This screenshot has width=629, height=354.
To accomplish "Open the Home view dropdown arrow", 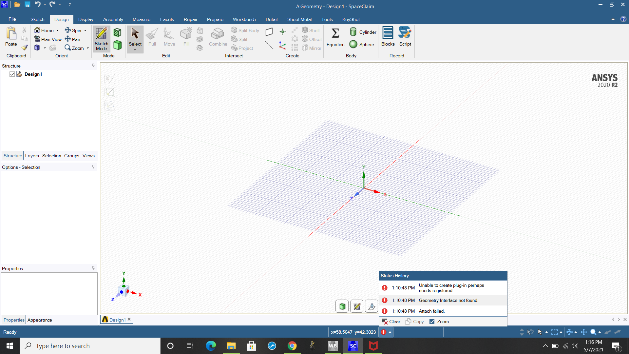I will [x=57, y=30].
